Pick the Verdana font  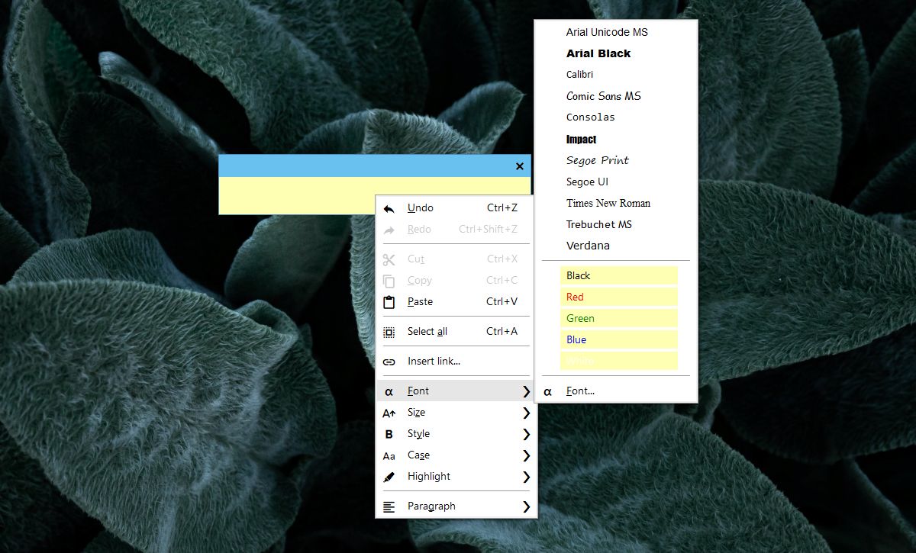[588, 246]
